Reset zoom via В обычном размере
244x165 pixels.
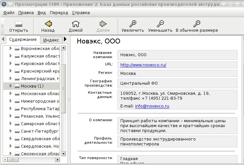coord(197,24)
